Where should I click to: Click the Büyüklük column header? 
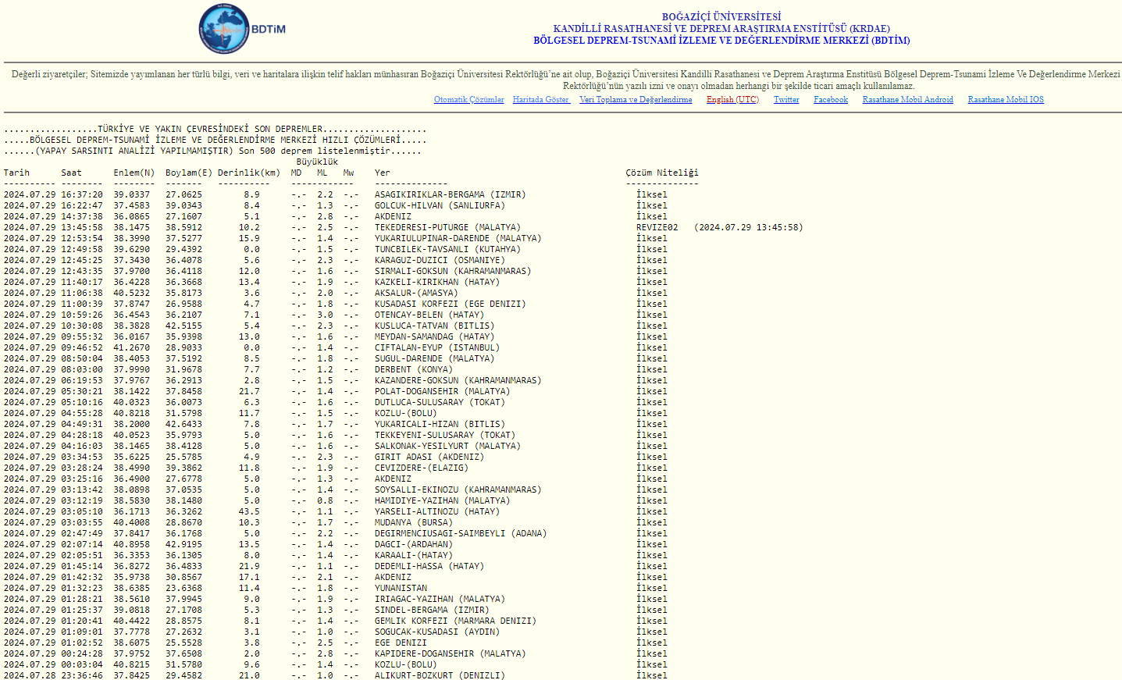pyautogui.click(x=317, y=162)
